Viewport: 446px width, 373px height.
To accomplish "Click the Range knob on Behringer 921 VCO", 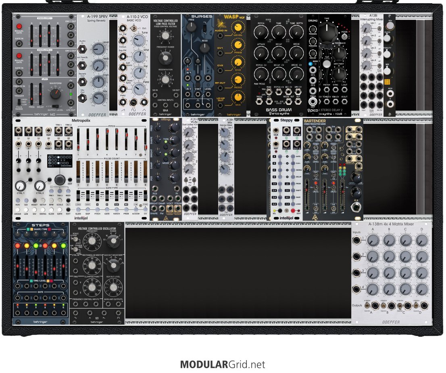I will click(113, 241).
